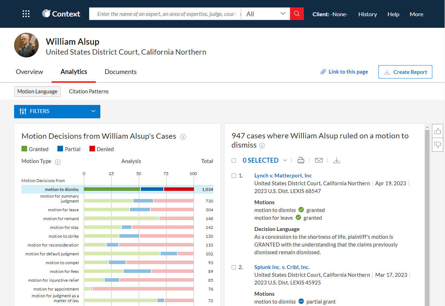Open History from the top navigation
This screenshot has height=306, width=445.
(x=368, y=14)
